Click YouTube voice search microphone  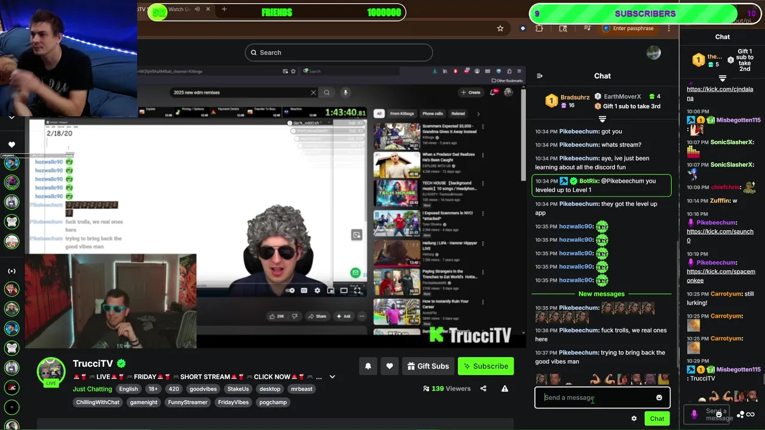point(345,93)
